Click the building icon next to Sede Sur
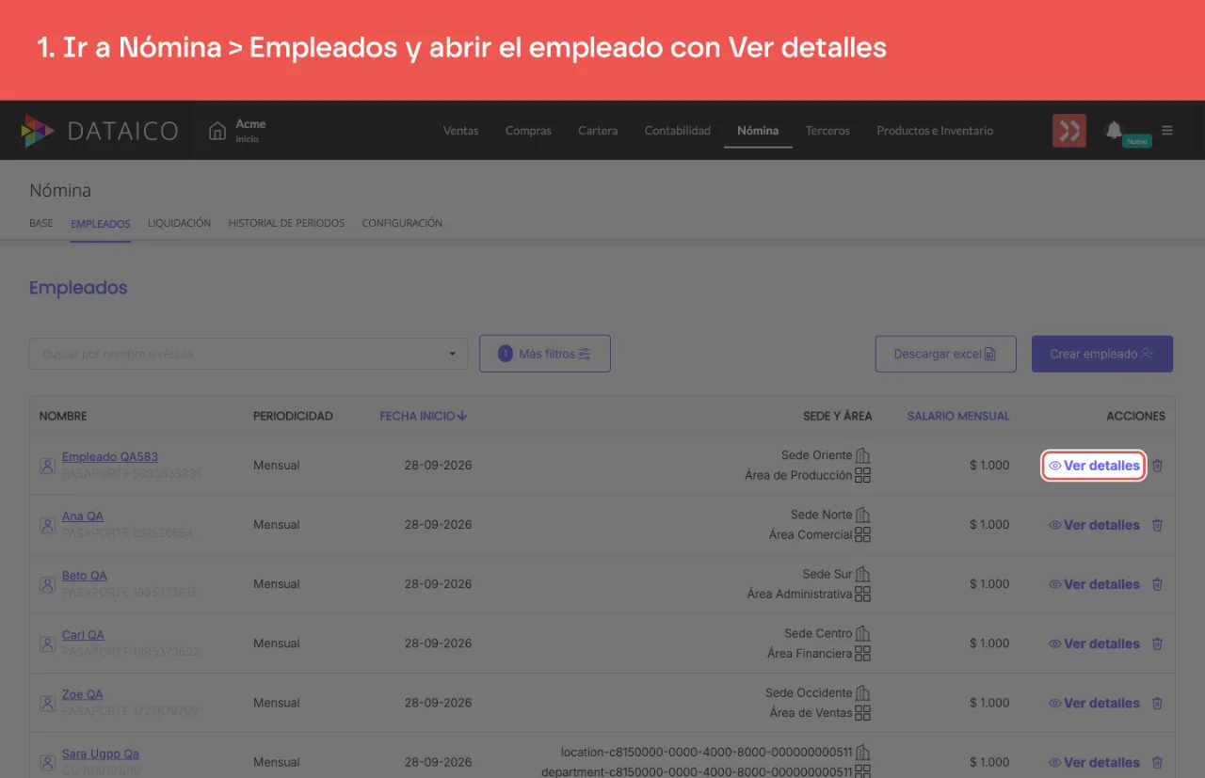 [862, 574]
